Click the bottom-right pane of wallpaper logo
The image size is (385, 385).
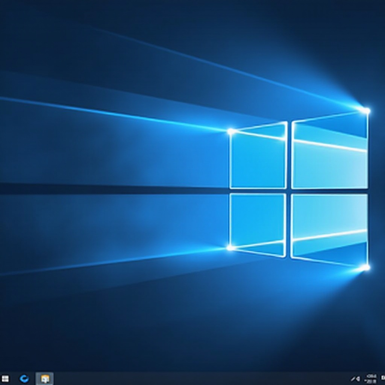click(329, 226)
